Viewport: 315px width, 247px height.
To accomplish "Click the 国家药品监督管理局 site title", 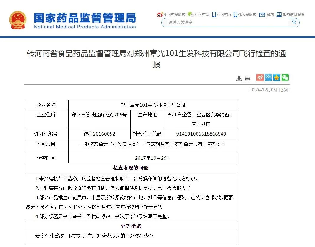I will tap(85, 18).
